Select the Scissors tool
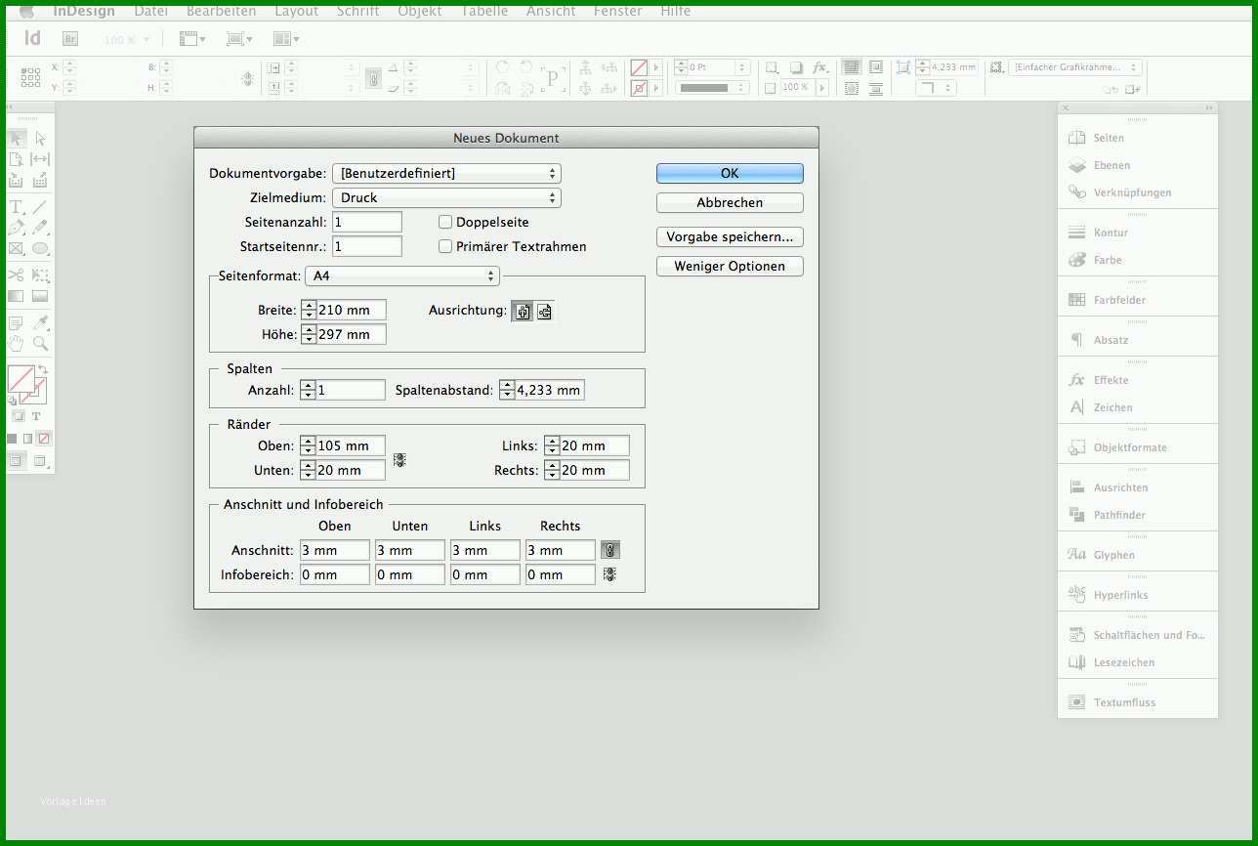Image resolution: width=1258 pixels, height=846 pixels. point(17,275)
